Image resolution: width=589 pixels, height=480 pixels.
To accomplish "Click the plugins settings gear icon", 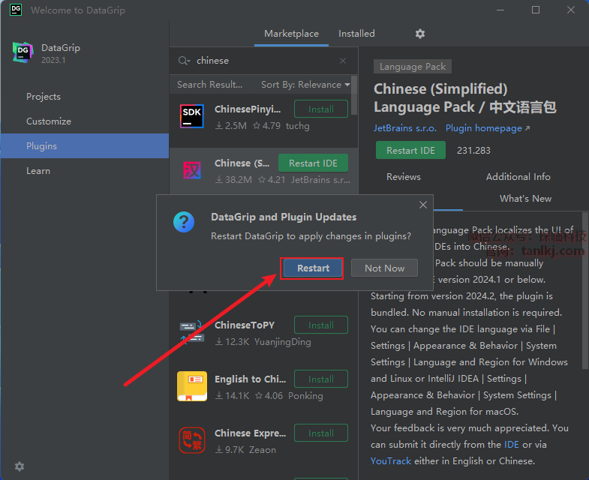I will click(420, 34).
